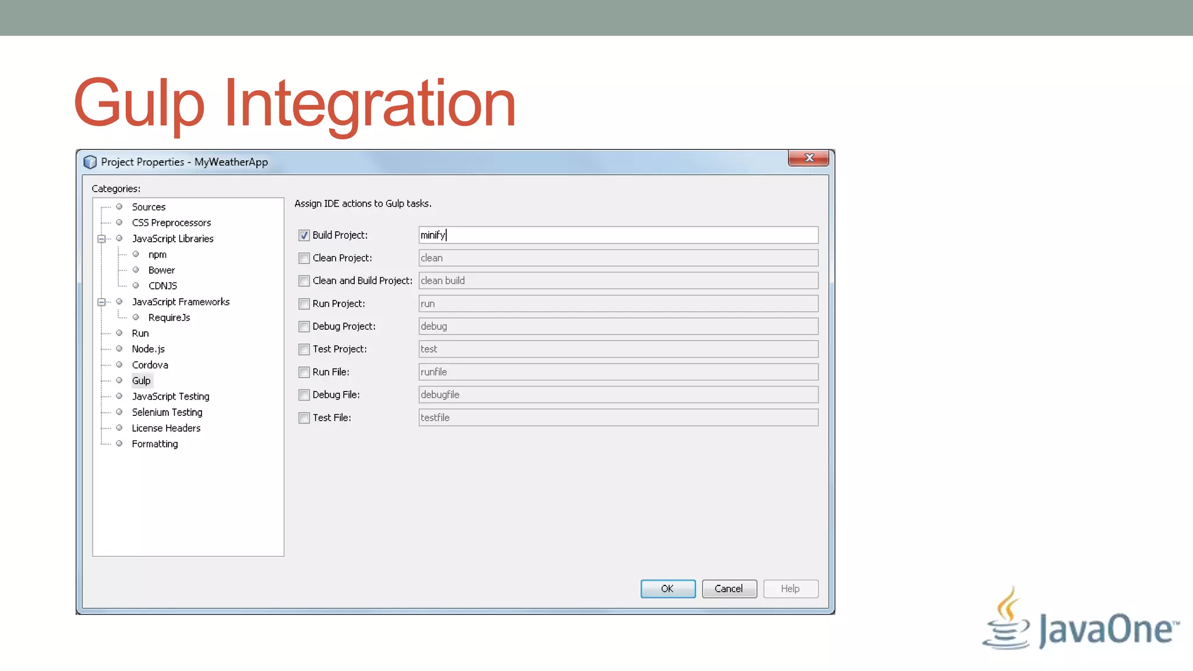Click the Run File task field
The height and width of the screenshot is (671, 1193).
pos(618,372)
